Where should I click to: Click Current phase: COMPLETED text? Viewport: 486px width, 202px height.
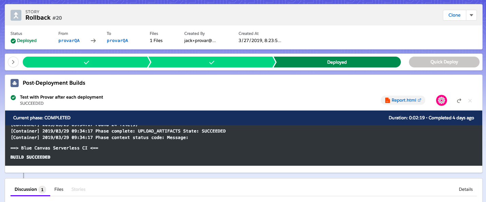click(x=42, y=118)
